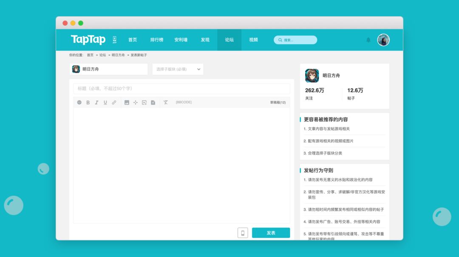Maximize the window with the green button
This screenshot has width=459, height=257.
click(81, 23)
